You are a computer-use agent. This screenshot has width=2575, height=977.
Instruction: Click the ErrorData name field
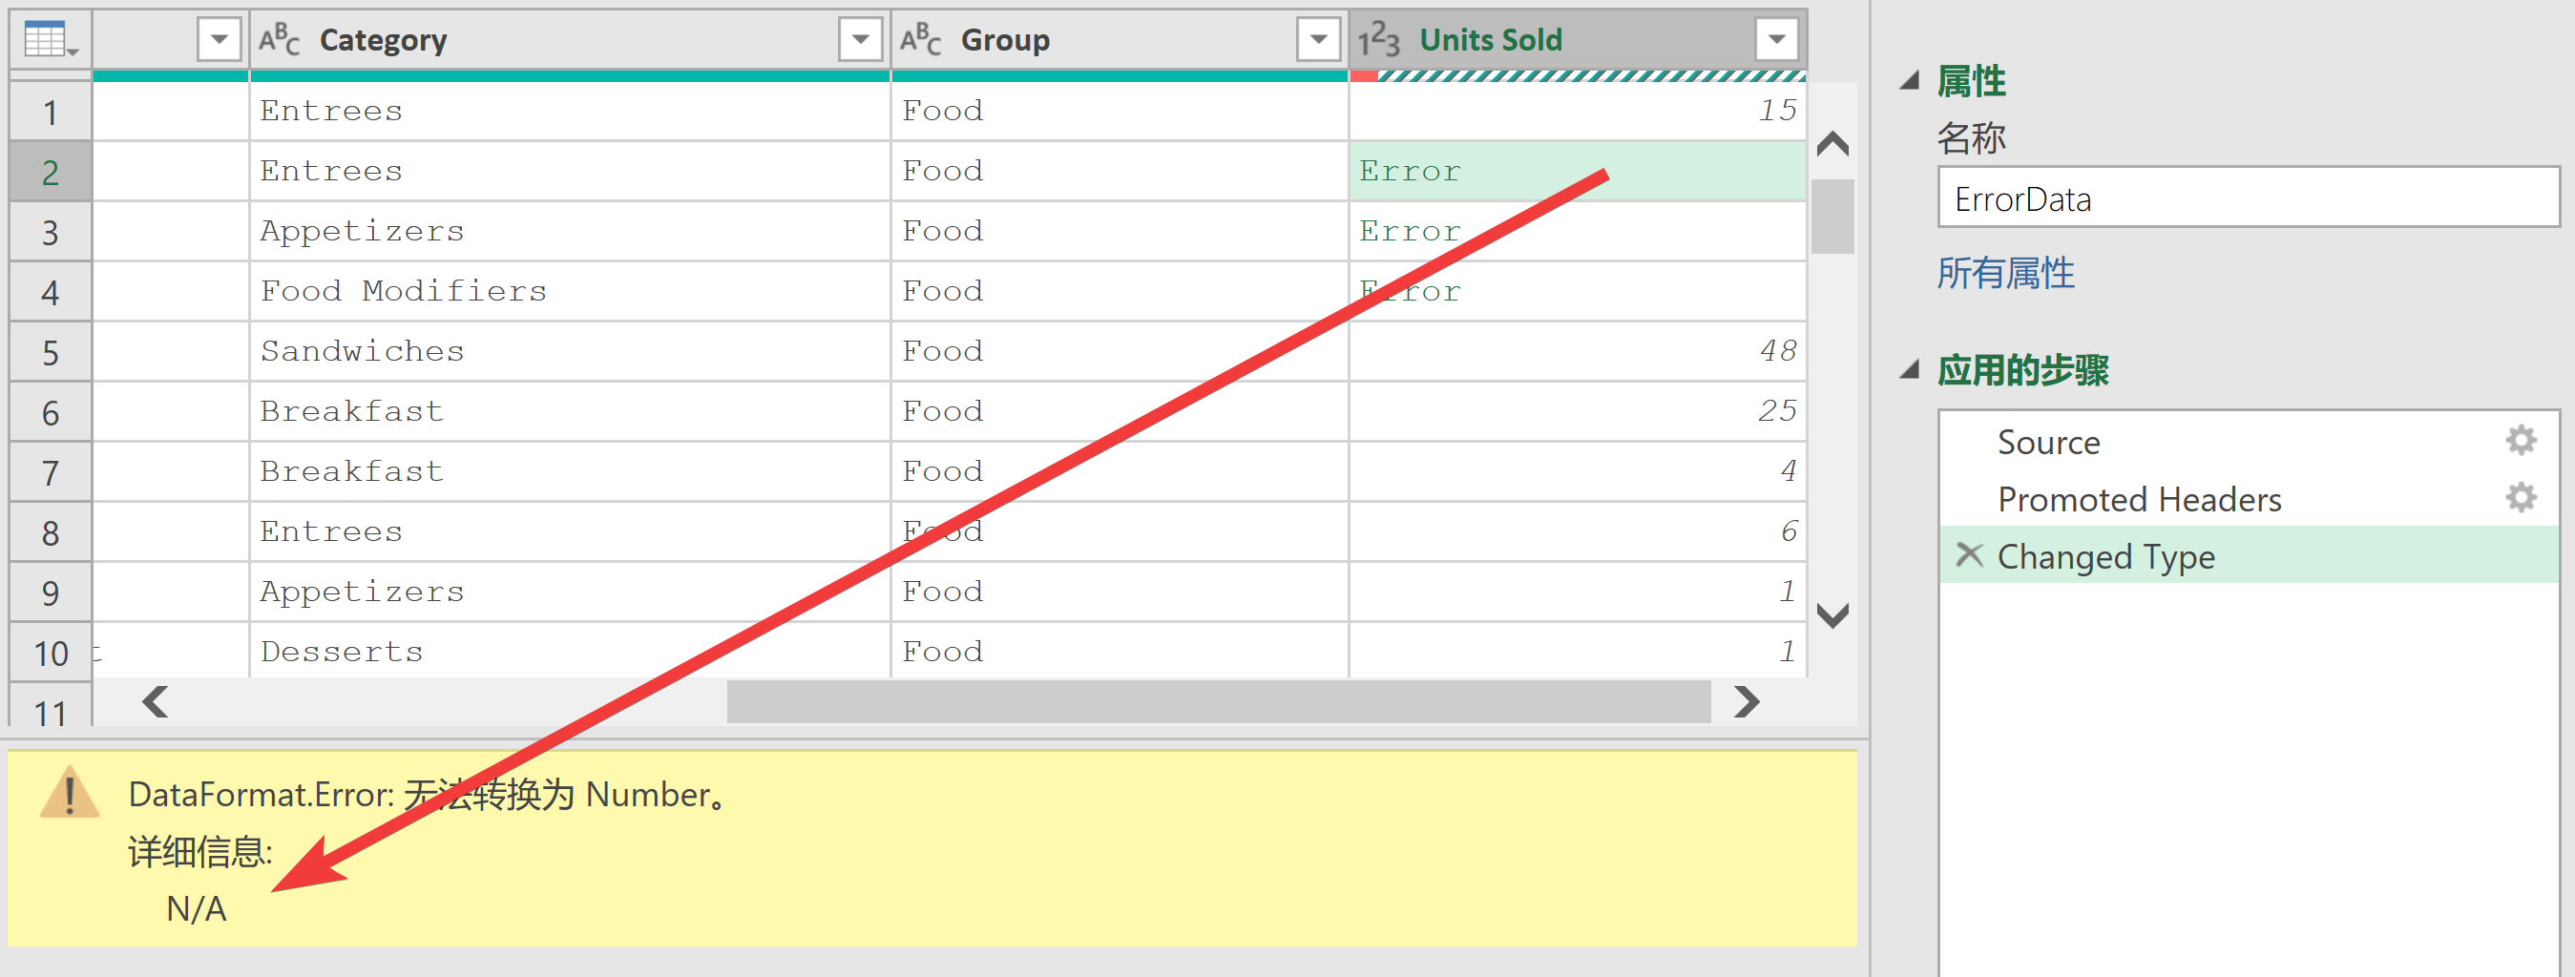click(x=2249, y=198)
